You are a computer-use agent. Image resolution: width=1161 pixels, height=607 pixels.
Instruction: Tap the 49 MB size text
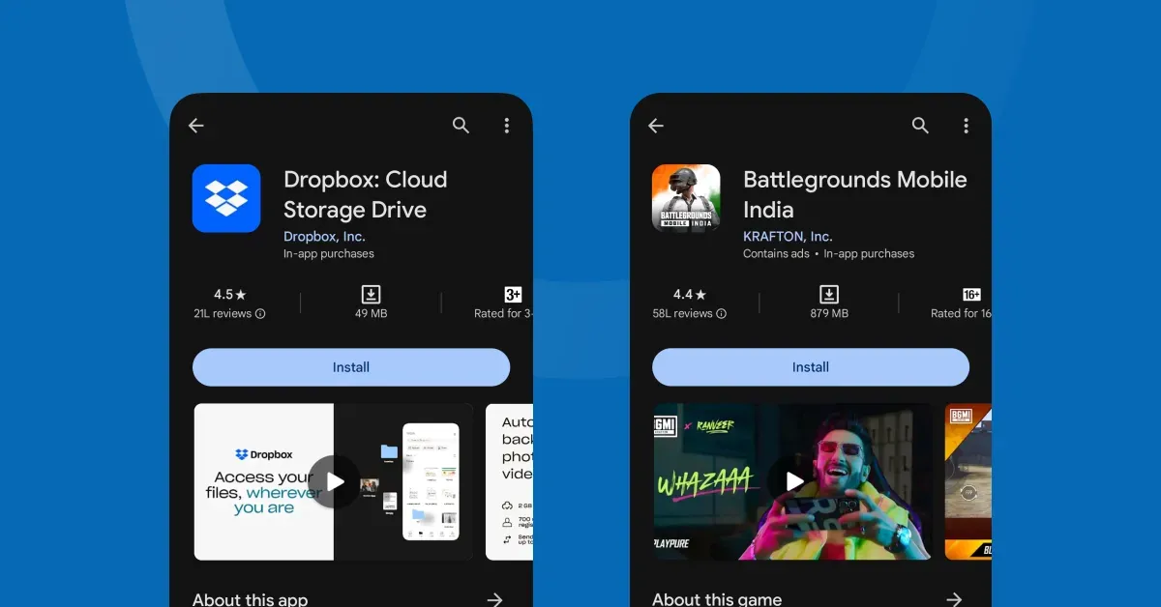[x=371, y=314]
